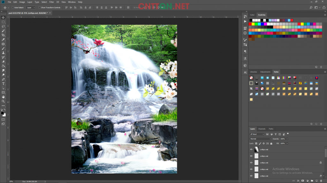Select the Paint Bucket tool
Viewport: 327px width, 183px height.
pyautogui.click(x=3, y=66)
